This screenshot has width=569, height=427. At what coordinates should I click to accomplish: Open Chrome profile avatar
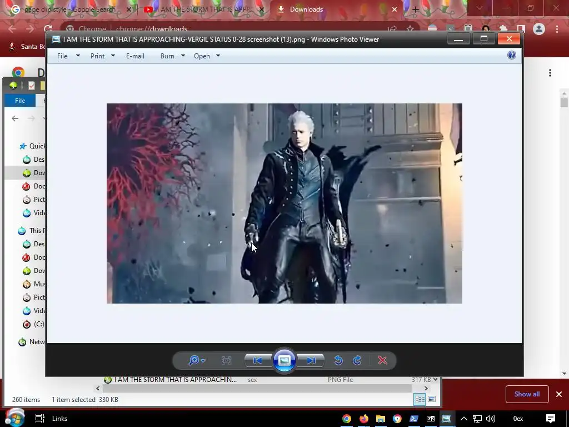539,29
